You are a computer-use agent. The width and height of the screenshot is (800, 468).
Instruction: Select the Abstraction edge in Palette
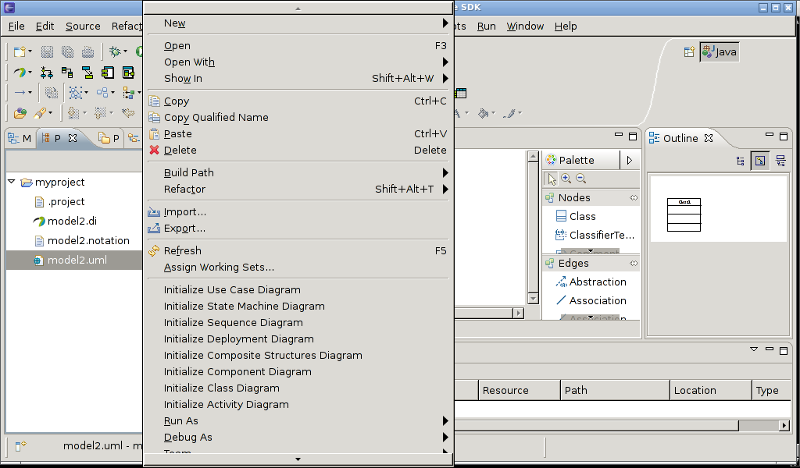[x=591, y=282]
